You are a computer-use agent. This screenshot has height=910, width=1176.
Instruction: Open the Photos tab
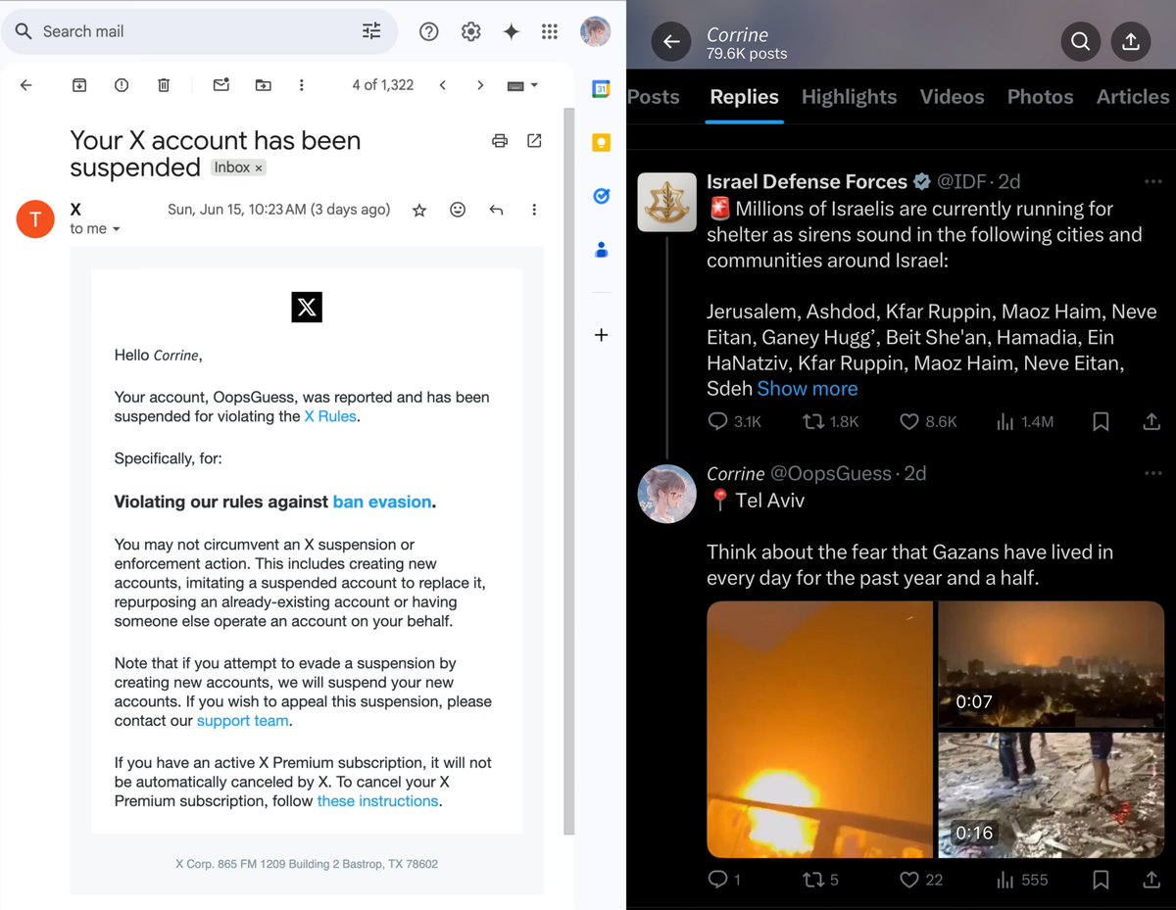click(x=1041, y=97)
